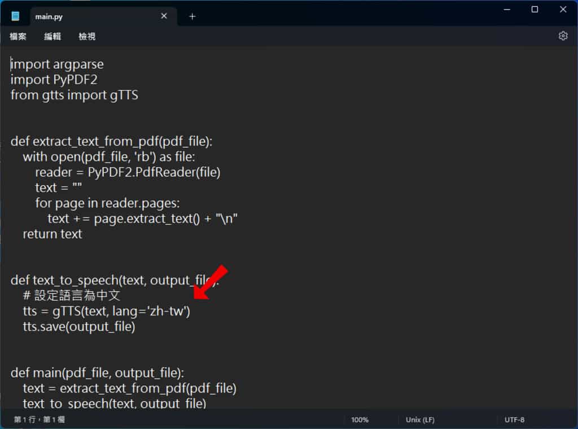Click on 'def main(pdf_file, output_file):' line
The width and height of the screenshot is (578, 429).
click(97, 373)
